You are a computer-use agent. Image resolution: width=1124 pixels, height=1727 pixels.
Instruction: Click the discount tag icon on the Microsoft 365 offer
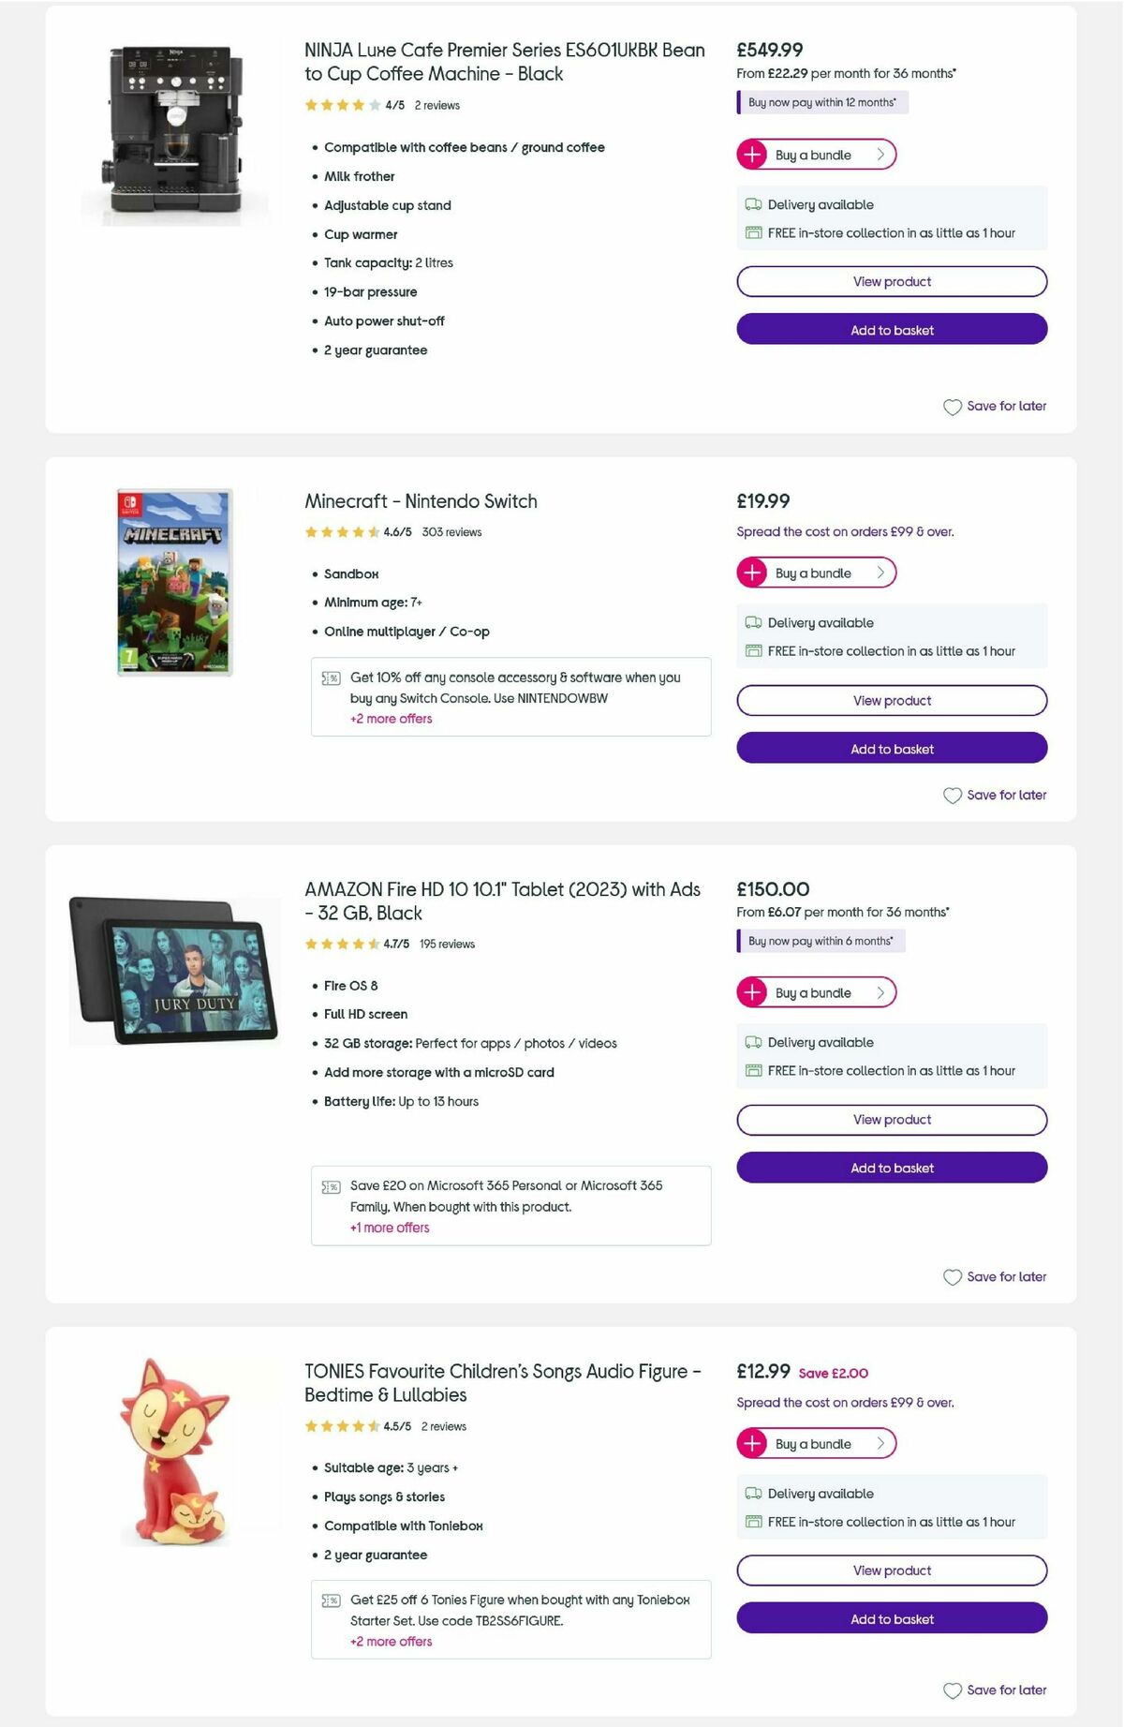coord(329,1185)
